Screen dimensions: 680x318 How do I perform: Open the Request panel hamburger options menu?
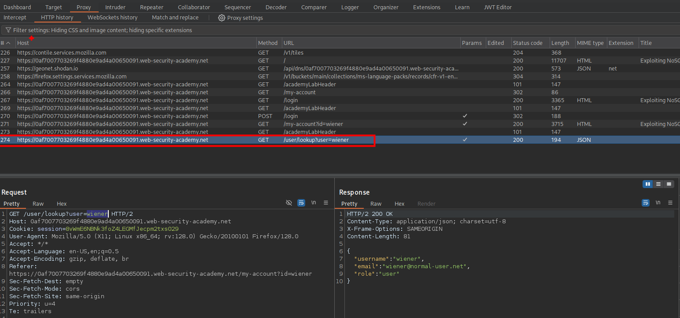coord(326,203)
